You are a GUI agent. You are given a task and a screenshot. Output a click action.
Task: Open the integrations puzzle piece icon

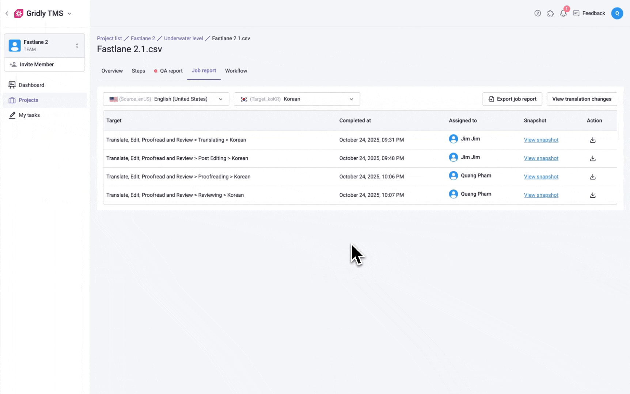coord(550,13)
